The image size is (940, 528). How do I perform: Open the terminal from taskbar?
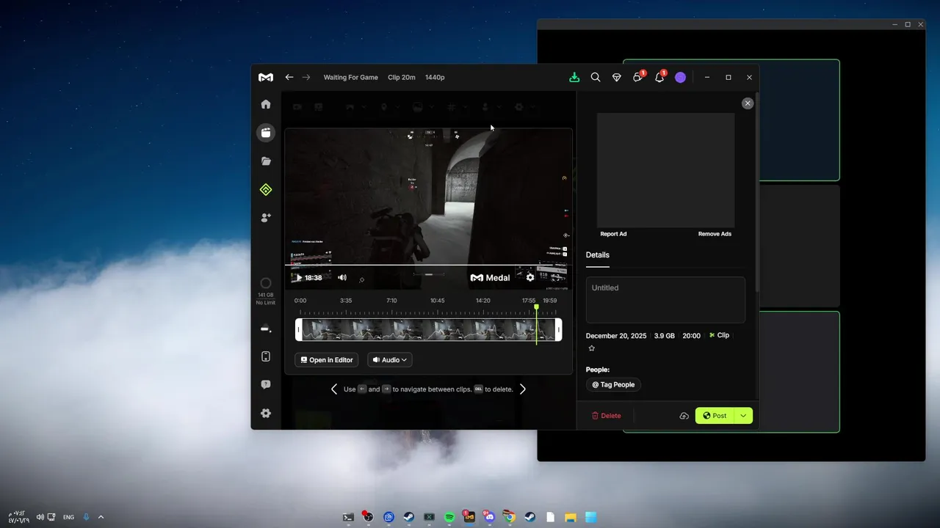click(x=348, y=517)
